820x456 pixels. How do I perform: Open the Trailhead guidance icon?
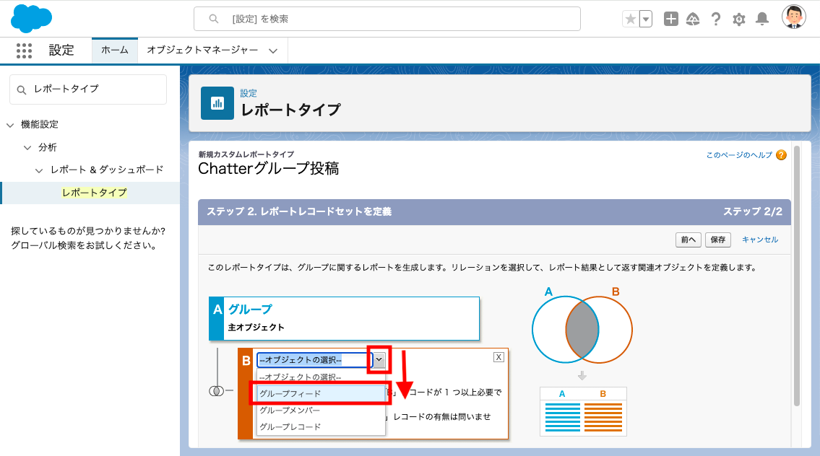click(x=693, y=19)
